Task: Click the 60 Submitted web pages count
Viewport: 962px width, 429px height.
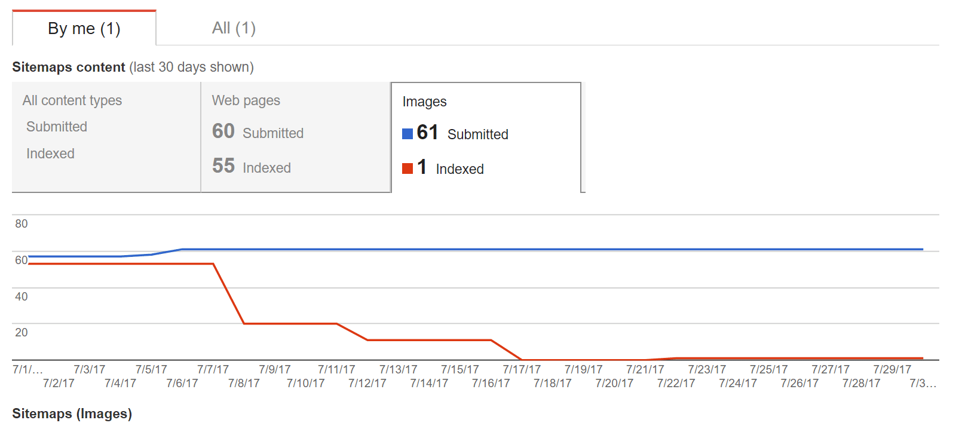Action: [223, 131]
